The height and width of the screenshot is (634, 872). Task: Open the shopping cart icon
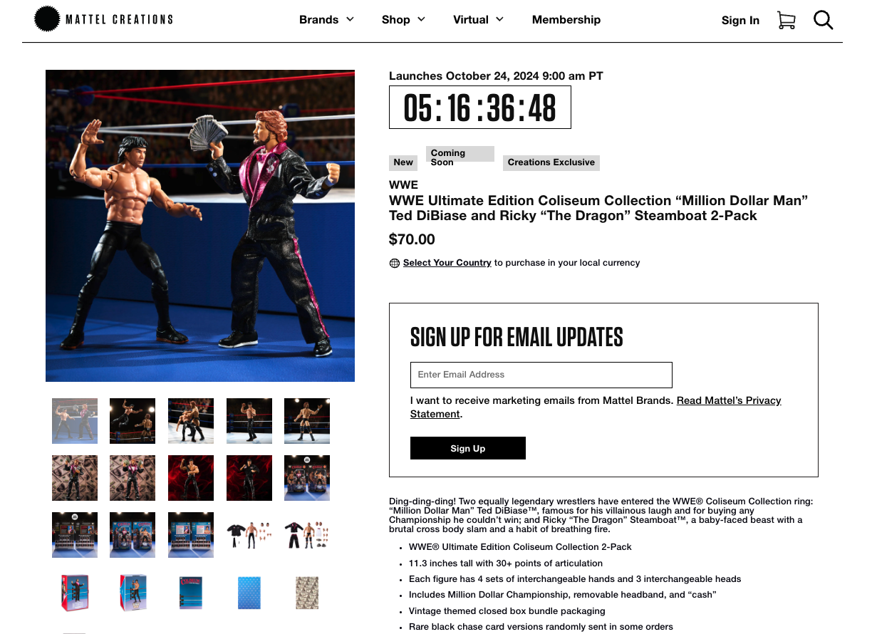(x=786, y=20)
